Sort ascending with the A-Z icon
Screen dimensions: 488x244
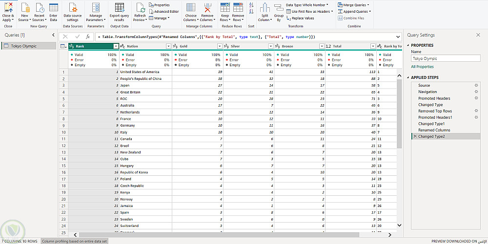251,5
